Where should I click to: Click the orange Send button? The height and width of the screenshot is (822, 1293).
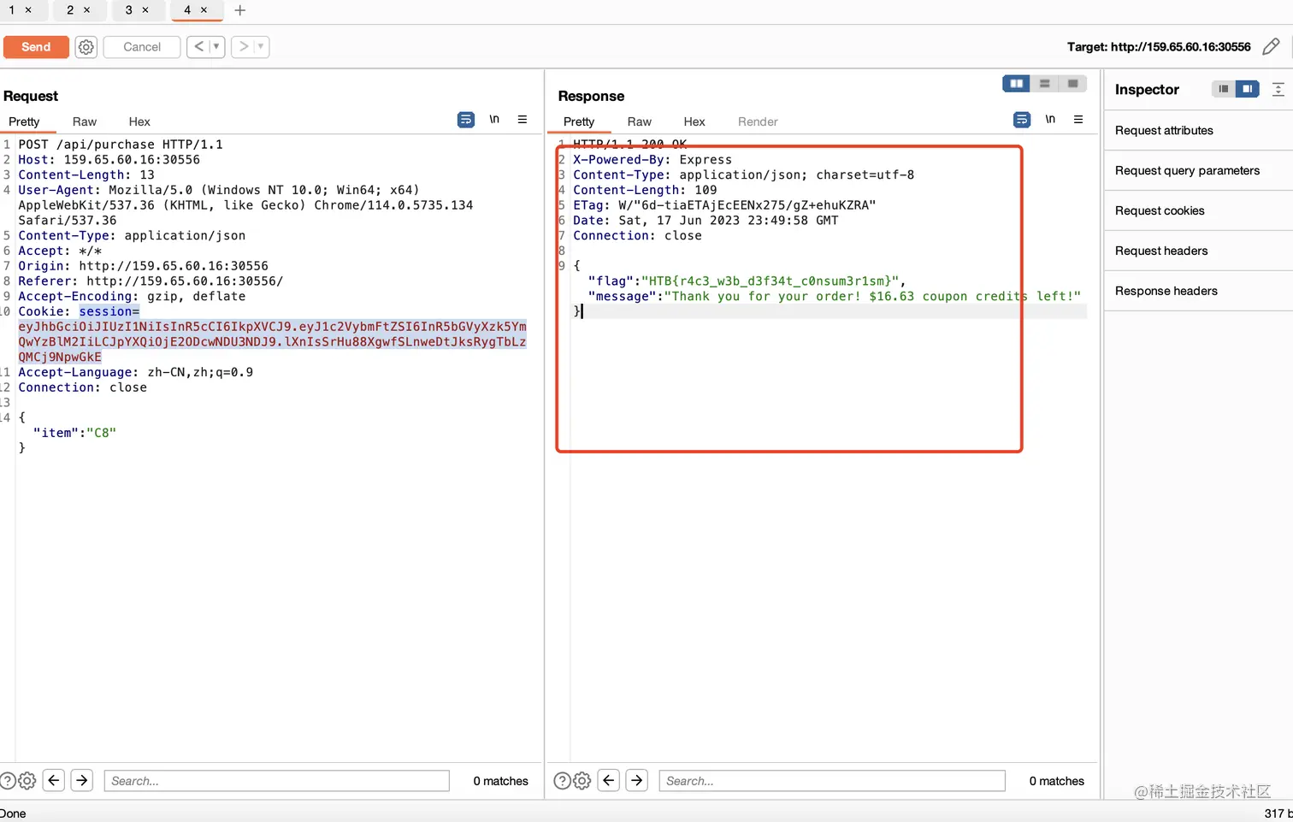click(x=36, y=47)
